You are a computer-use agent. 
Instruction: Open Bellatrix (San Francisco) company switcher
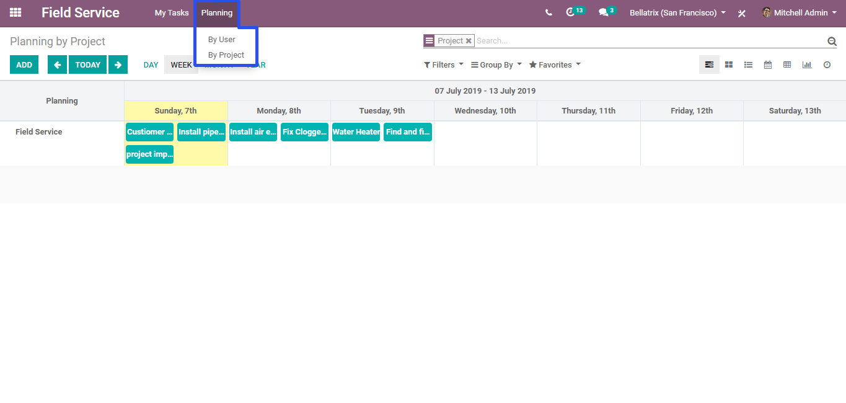tap(677, 12)
